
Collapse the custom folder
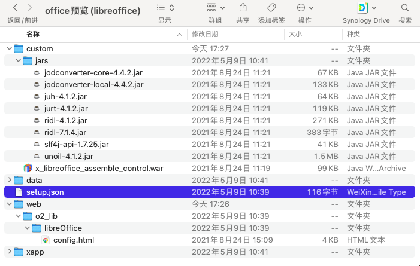[x=10, y=48]
